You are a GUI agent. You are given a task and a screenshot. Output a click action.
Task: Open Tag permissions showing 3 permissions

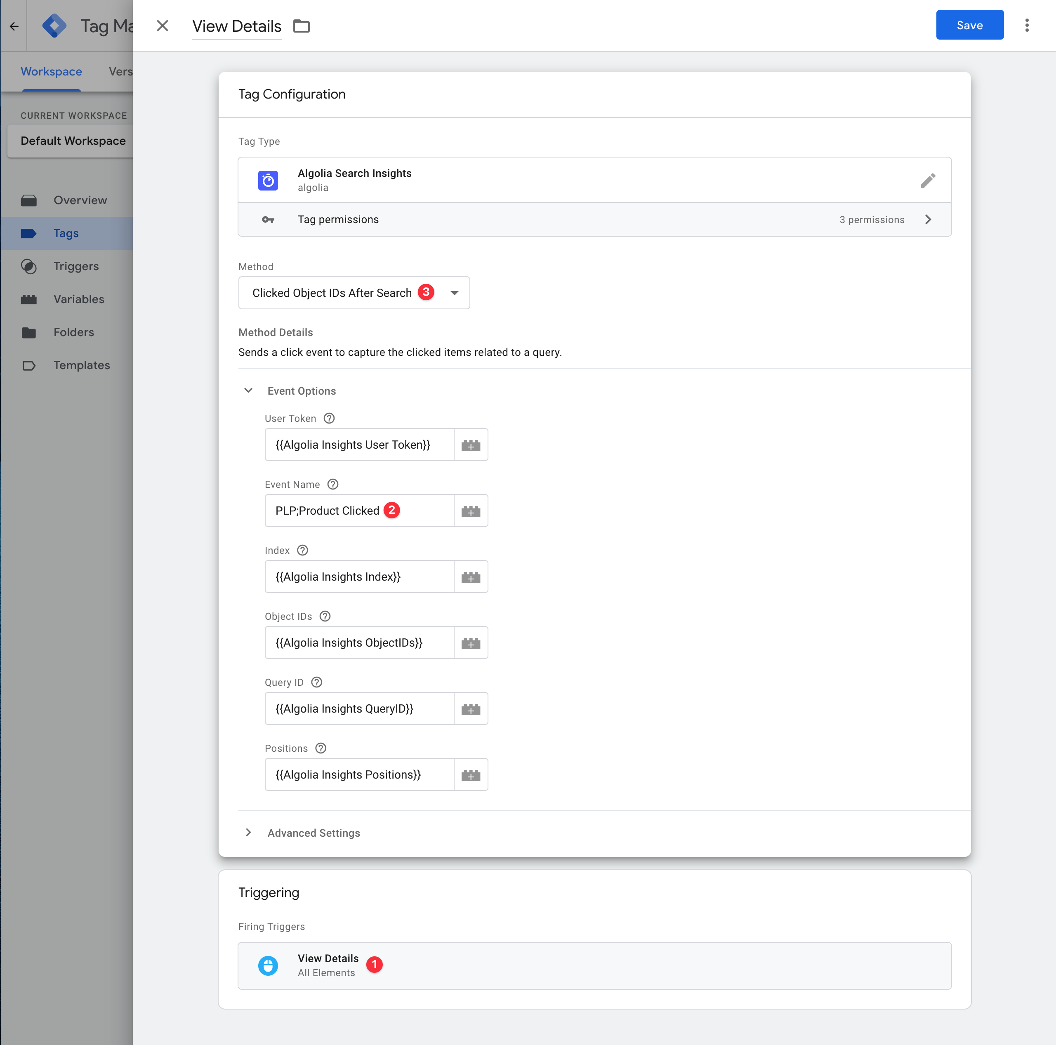pyautogui.click(x=595, y=219)
